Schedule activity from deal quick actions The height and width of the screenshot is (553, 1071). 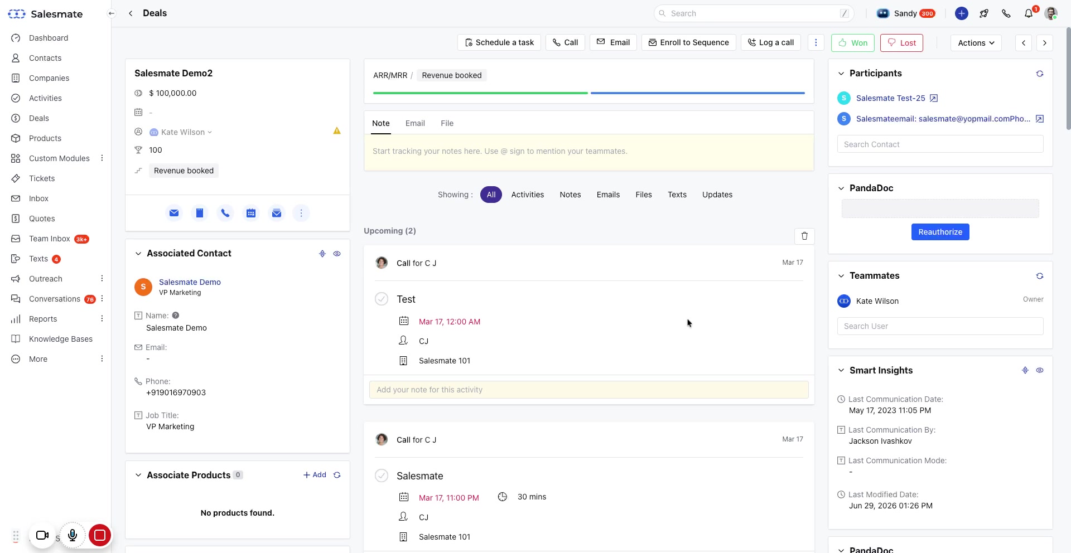[x=251, y=213]
